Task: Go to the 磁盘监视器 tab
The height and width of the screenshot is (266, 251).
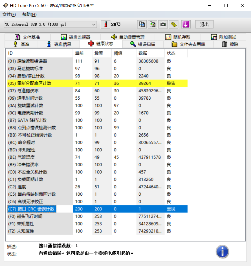Action: 76,37
